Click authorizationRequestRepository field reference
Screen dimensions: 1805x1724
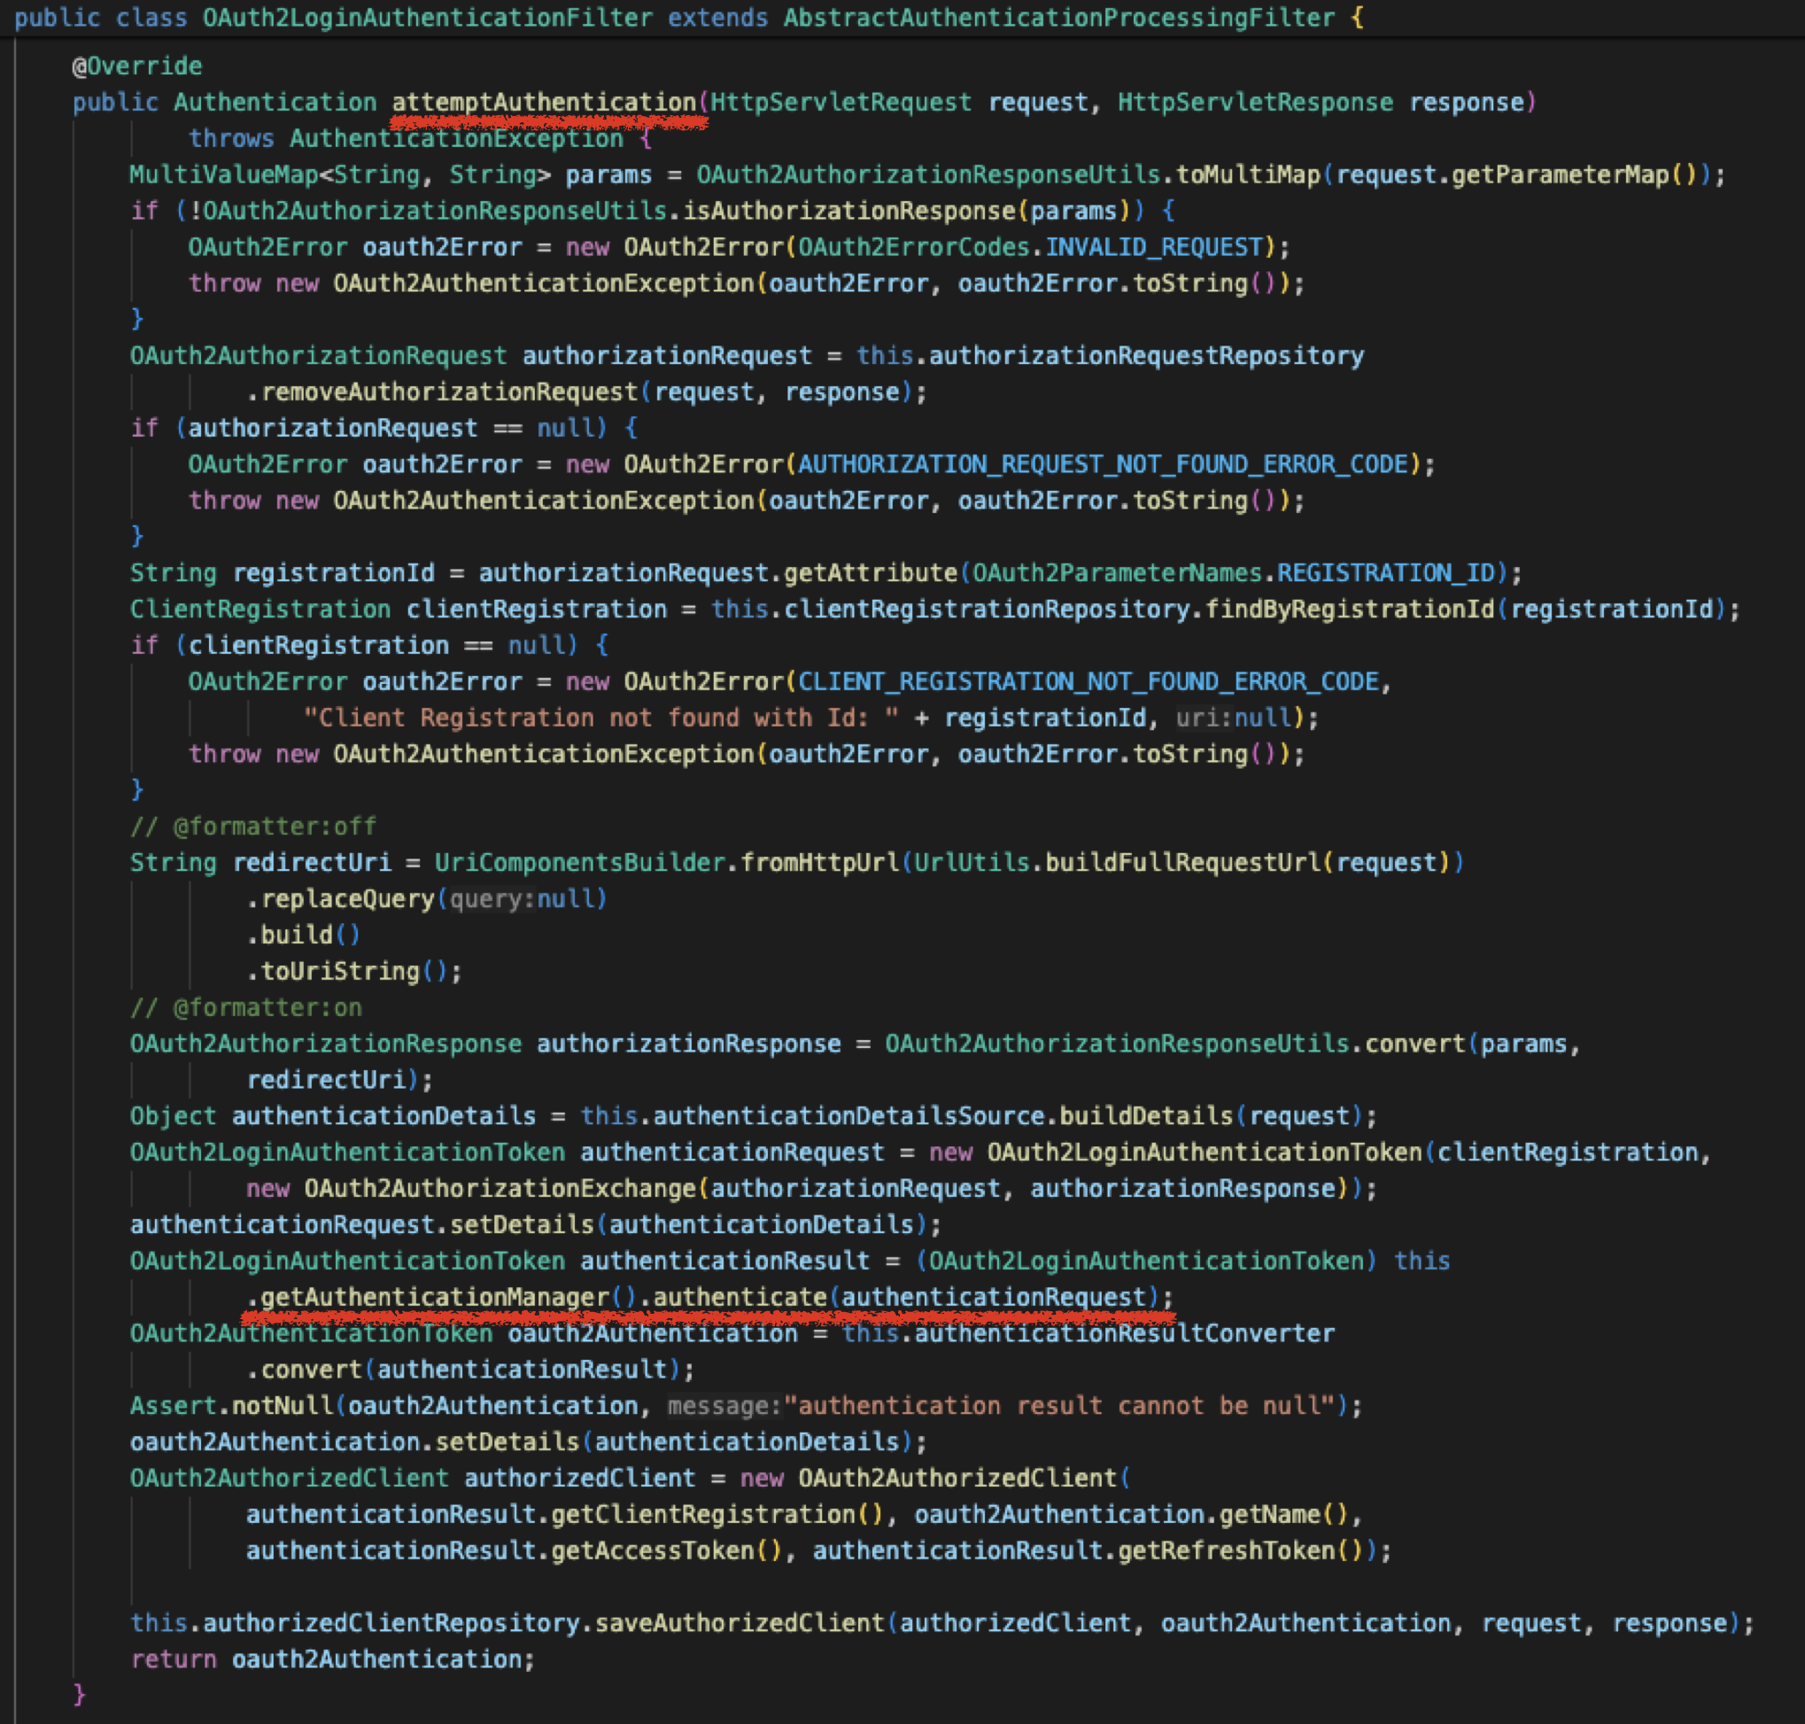1146,355
